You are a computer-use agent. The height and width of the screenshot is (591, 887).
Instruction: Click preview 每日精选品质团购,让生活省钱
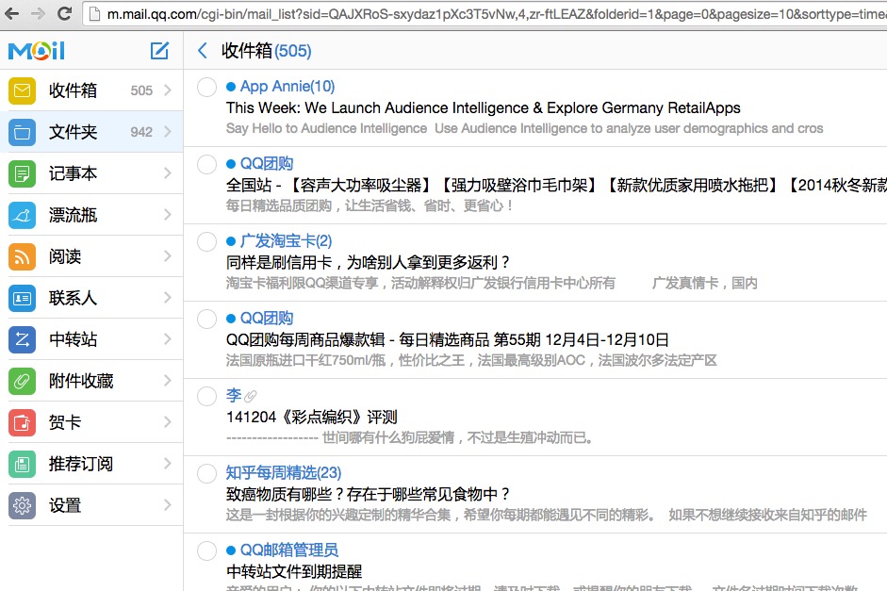[x=370, y=205]
